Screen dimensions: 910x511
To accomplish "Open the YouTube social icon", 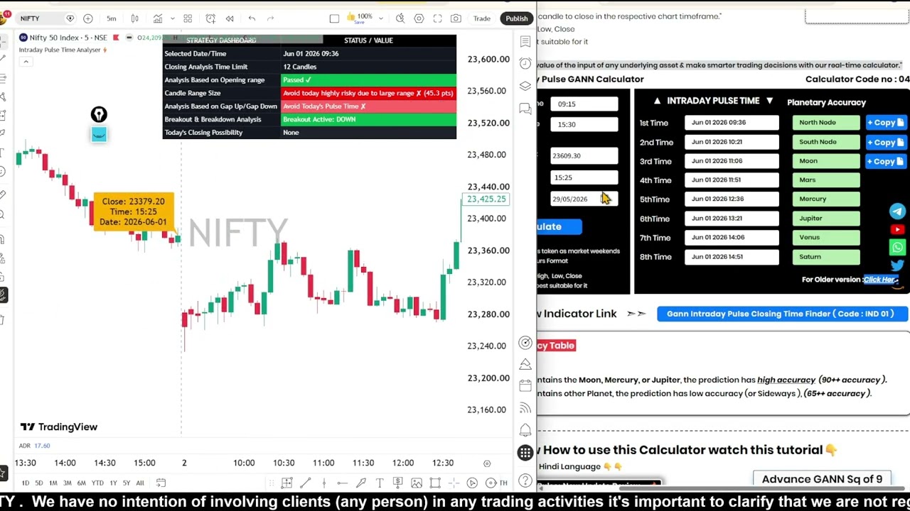I will (897, 229).
